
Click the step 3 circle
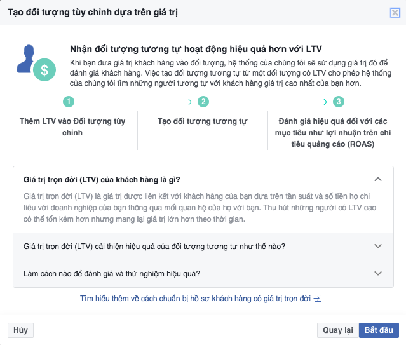click(339, 102)
